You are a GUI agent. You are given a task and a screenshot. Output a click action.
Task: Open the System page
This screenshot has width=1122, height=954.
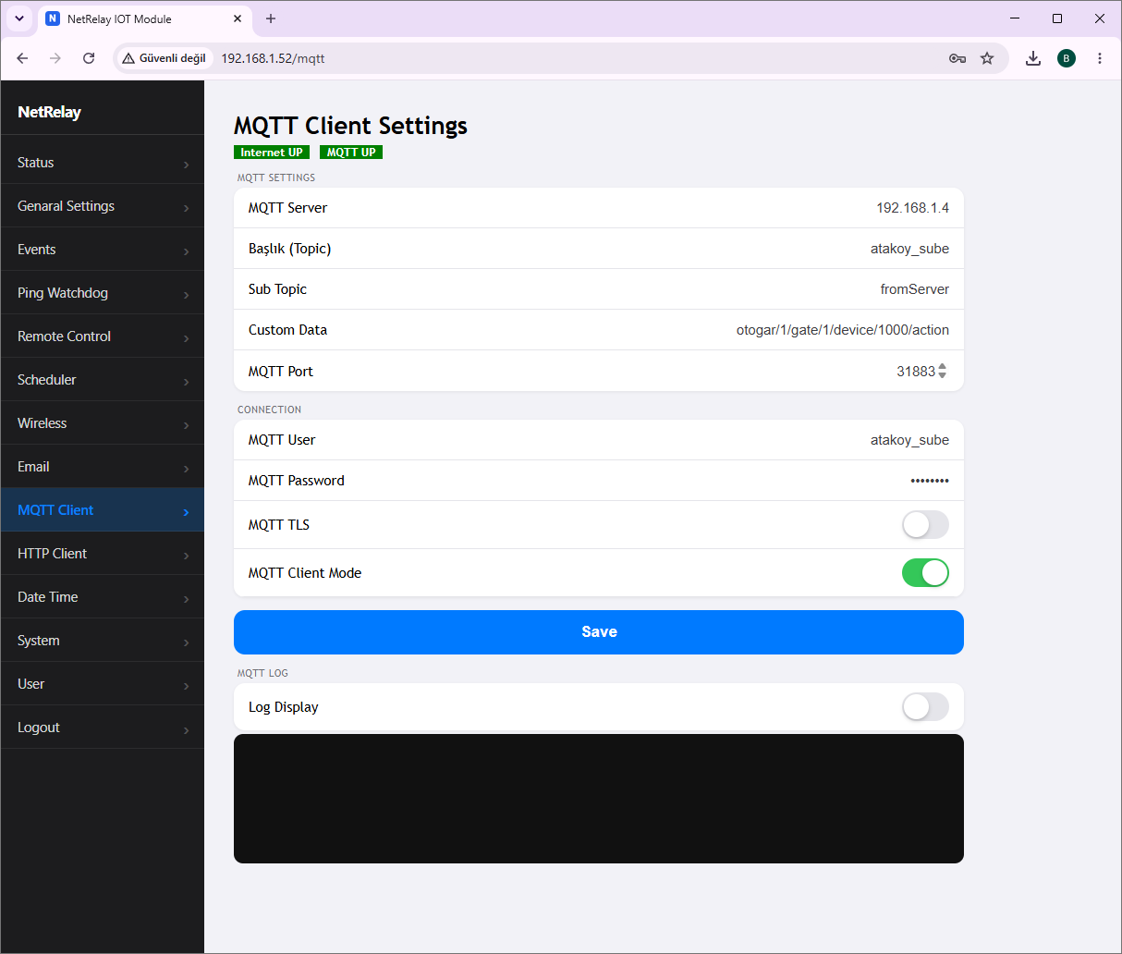[x=103, y=641]
